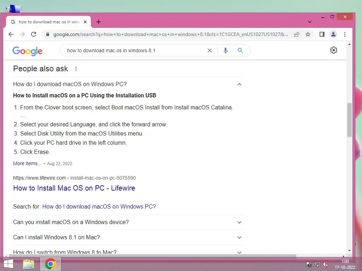Click the horizontal scrollbar thumb

click(x=152, y=256)
